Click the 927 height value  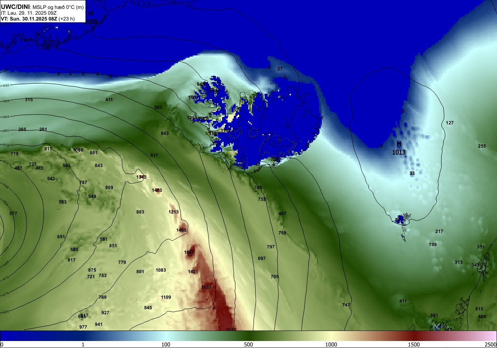(x=105, y=313)
